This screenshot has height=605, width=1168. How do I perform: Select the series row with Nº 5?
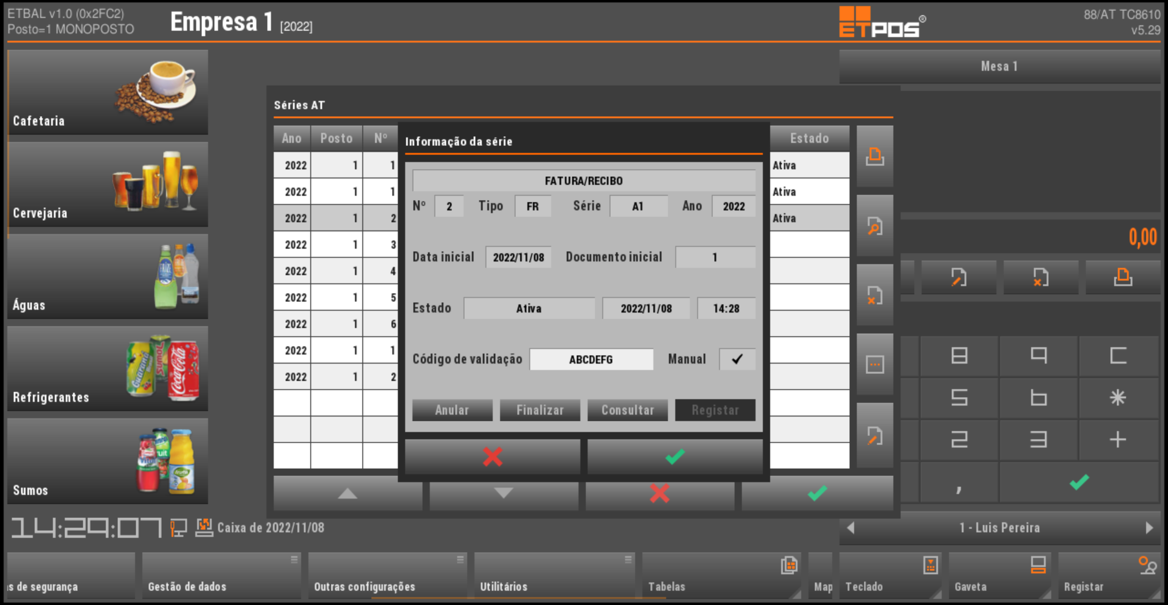(x=336, y=297)
